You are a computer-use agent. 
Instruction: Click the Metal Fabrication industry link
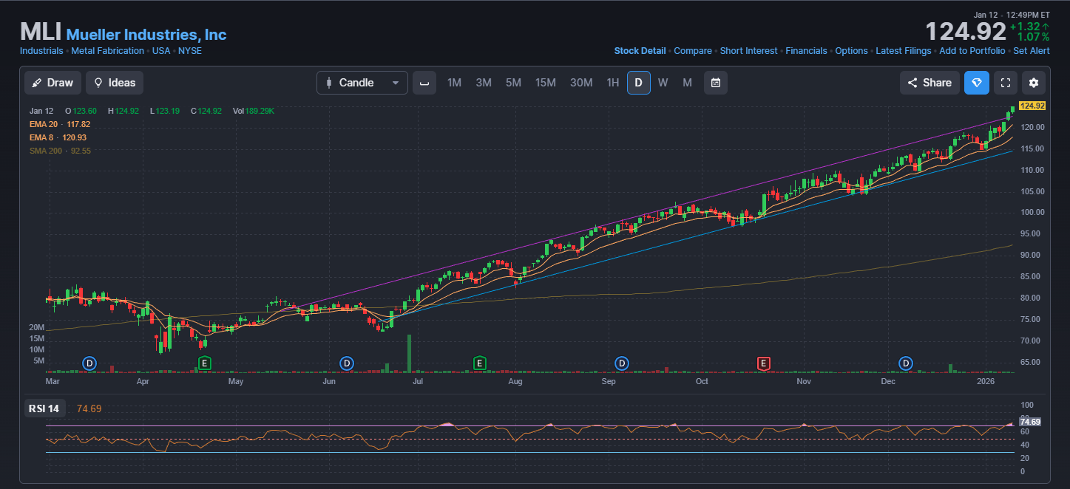(x=107, y=51)
